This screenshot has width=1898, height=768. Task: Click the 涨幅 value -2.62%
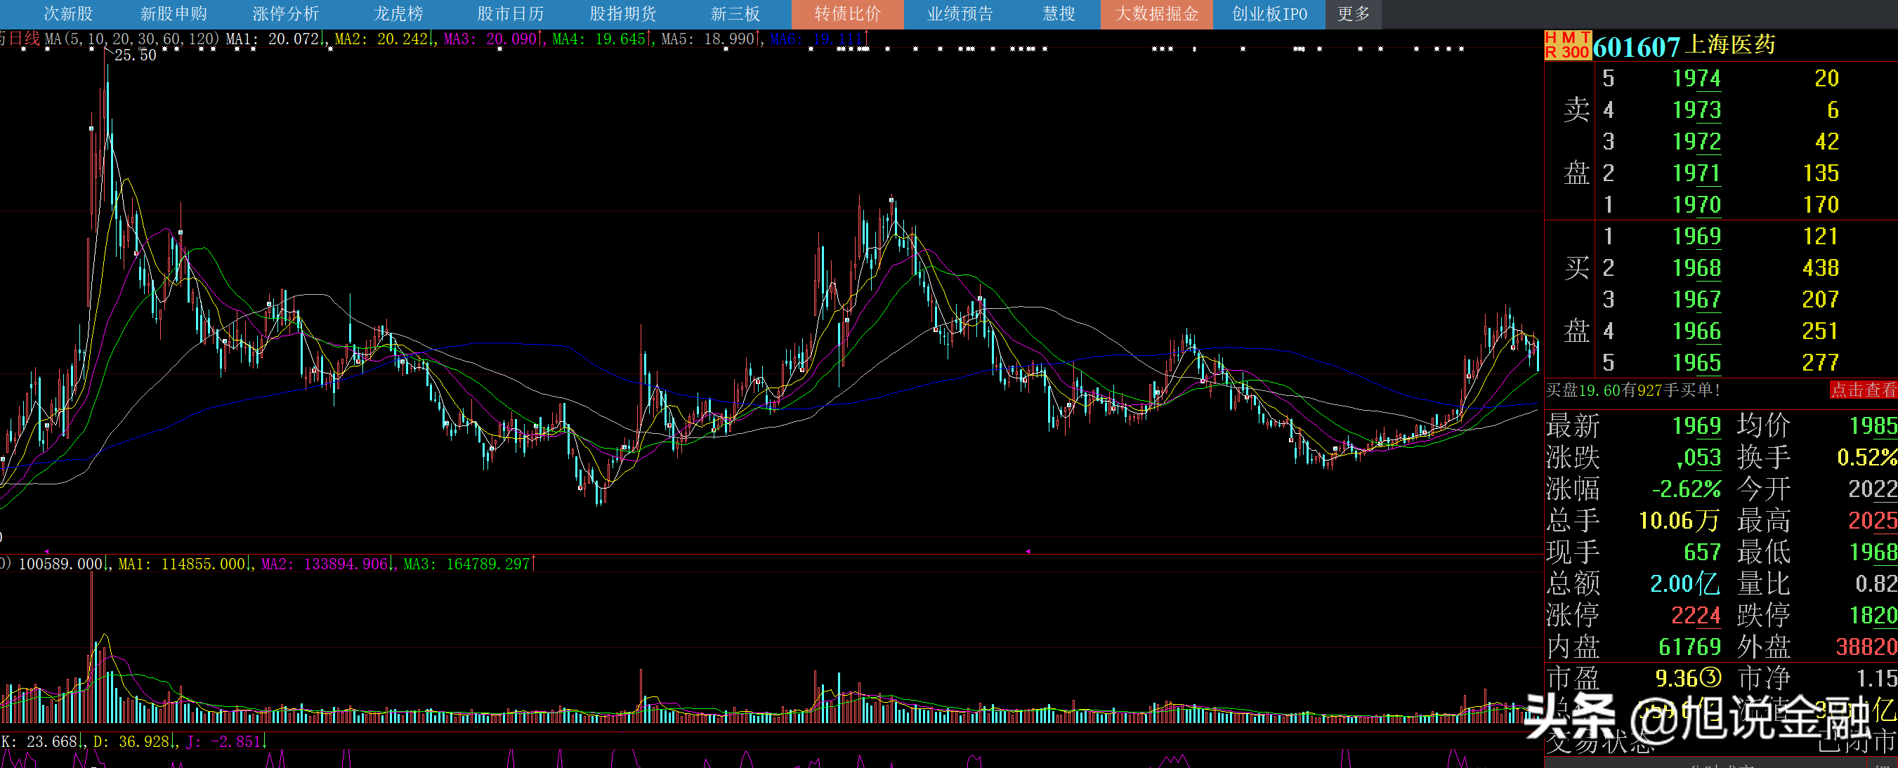pos(1687,489)
